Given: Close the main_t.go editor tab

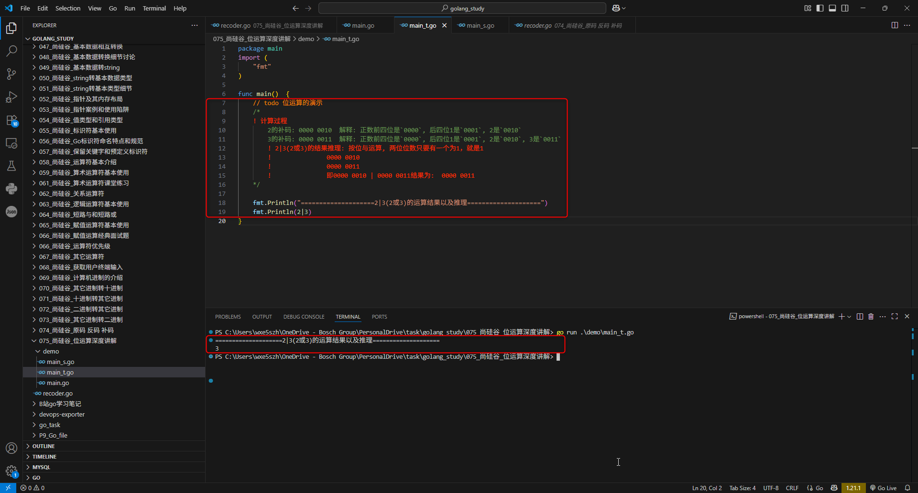Looking at the screenshot, I should pos(444,25).
